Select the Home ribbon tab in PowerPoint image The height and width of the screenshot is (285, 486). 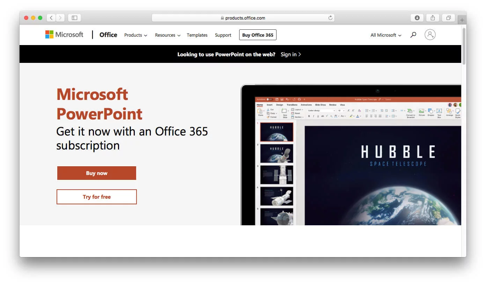(260, 105)
